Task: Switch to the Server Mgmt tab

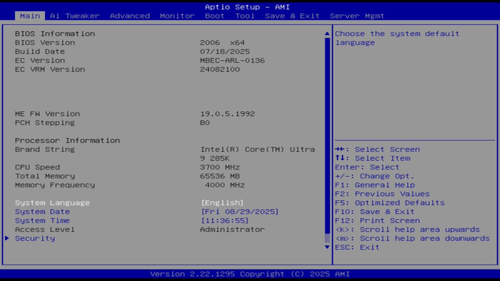Action: point(357,16)
